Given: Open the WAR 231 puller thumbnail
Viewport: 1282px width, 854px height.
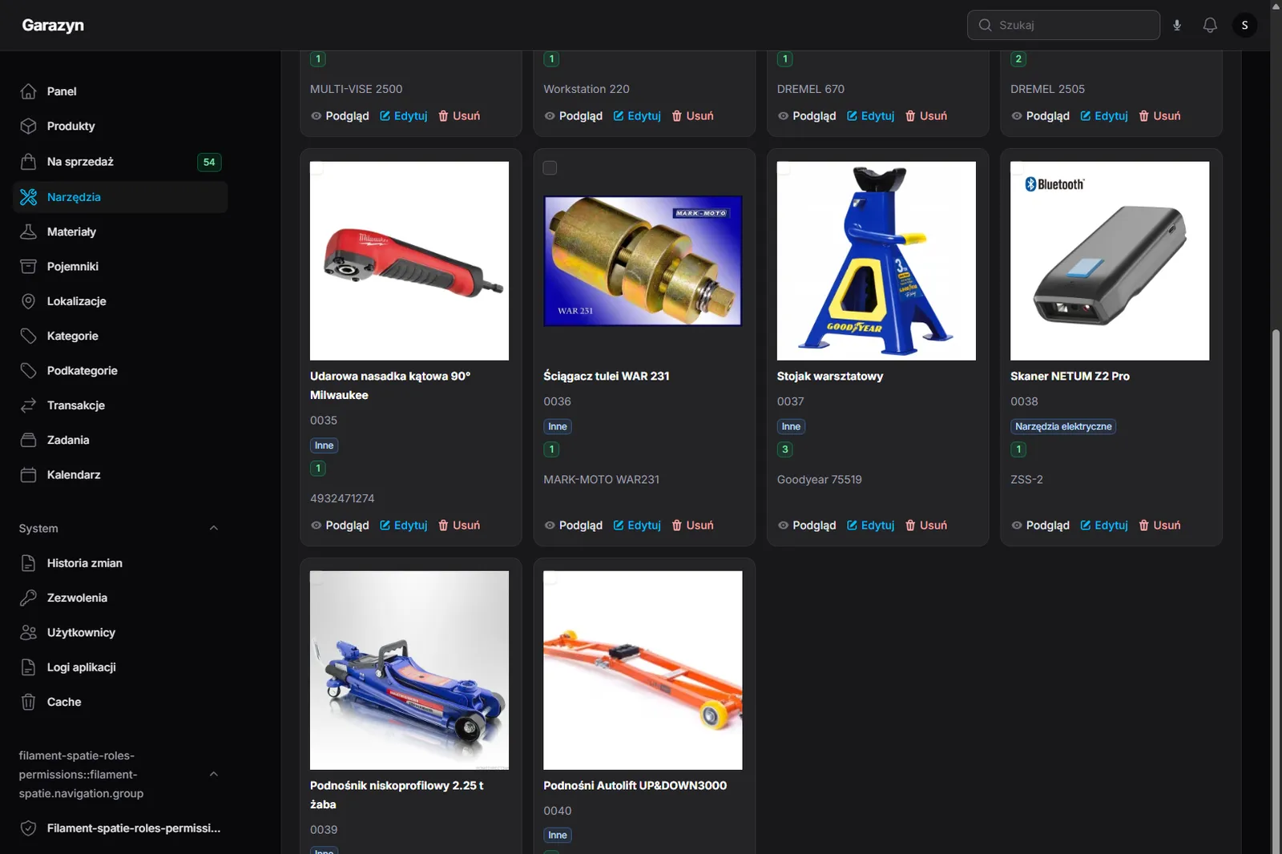Looking at the screenshot, I should pos(643,261).
